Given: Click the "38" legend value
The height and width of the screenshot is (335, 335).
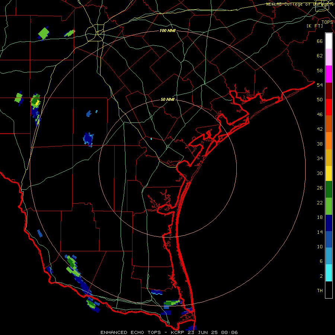Looking at the screenshot, I should [320, 144].
